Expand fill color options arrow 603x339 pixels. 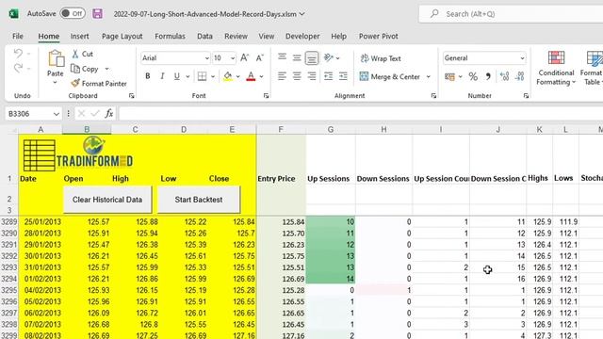238,76
